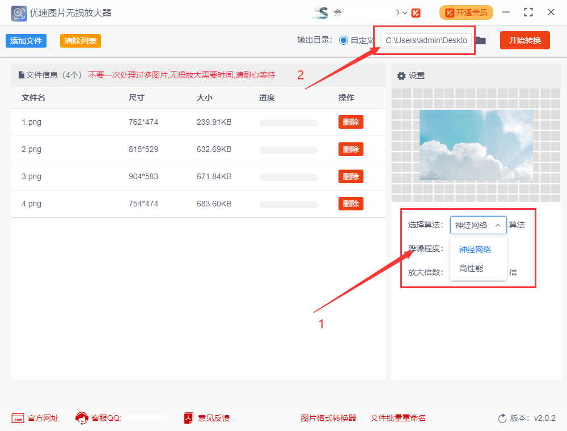Screen dimensions: 567x431
Task: Click the 客服QQ headset icon
Action: [82, 418]
